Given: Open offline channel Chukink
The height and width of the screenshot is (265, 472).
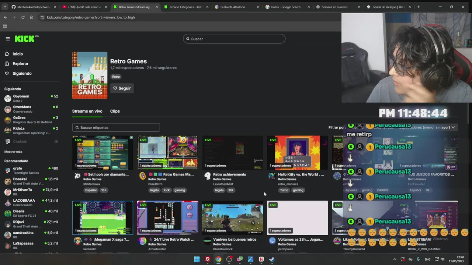Looking at the screenshot, I should click(31, 141).
